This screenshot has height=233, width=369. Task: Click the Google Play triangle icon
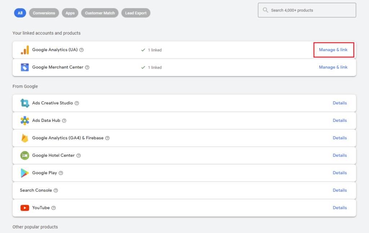25,173
